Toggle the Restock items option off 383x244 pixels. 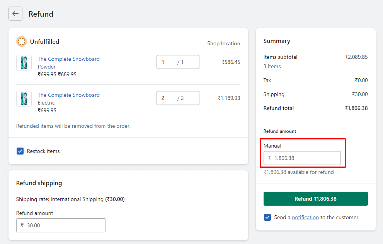tap(20, 151)
